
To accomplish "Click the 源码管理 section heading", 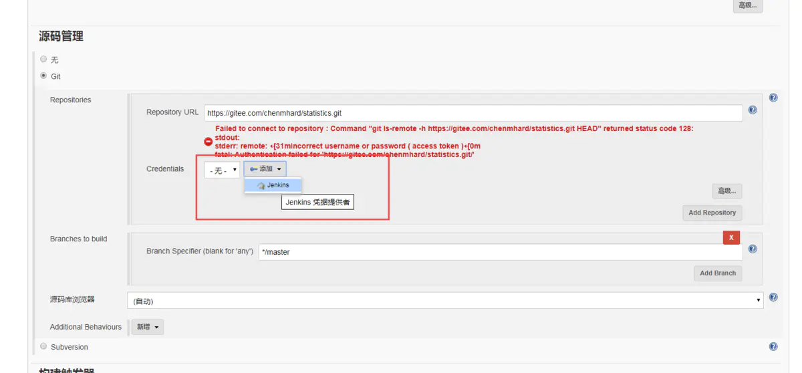I will (61, 36).
